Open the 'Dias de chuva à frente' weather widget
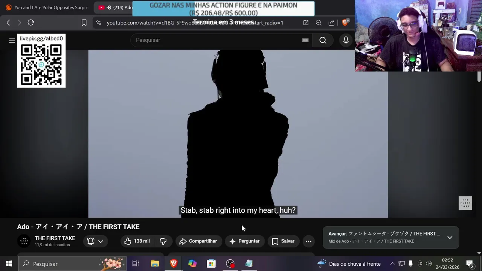 pyautogui.click(x=349, y=264)
